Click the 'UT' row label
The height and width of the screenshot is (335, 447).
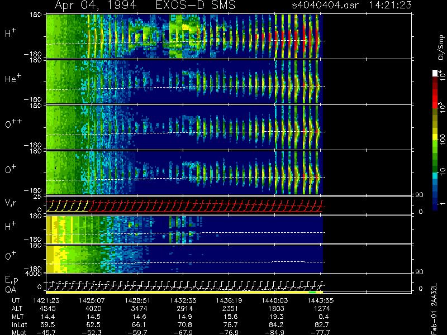16,300
